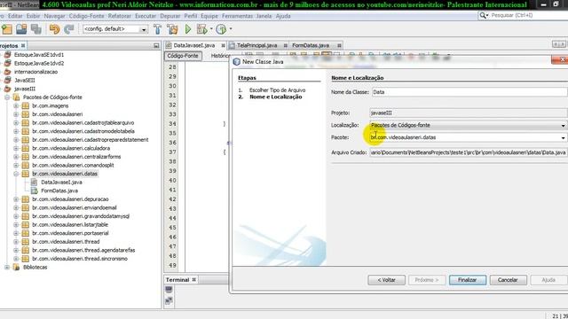568x319 pixels.
Task: Collapse the br.com.videoaulasneri.datas package node
Action: tap(16, 174)
